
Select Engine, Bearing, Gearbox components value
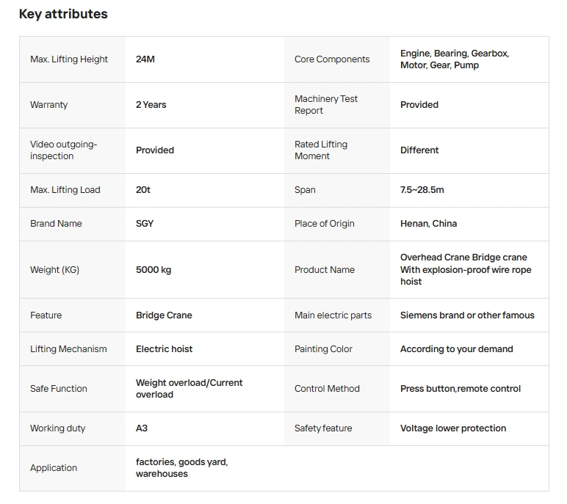tap(454, 59)
